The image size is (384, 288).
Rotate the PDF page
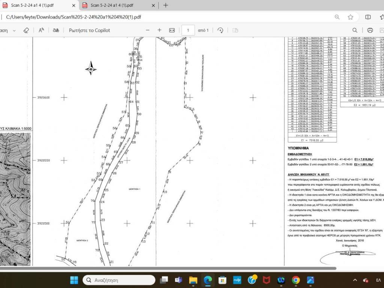tap(220, 30)
